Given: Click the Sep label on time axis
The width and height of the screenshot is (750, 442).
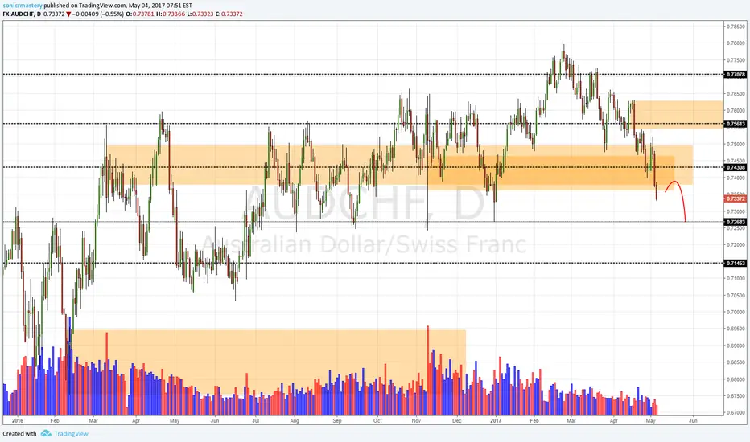Looking at the screenshot, I should [x=337, y=421].
